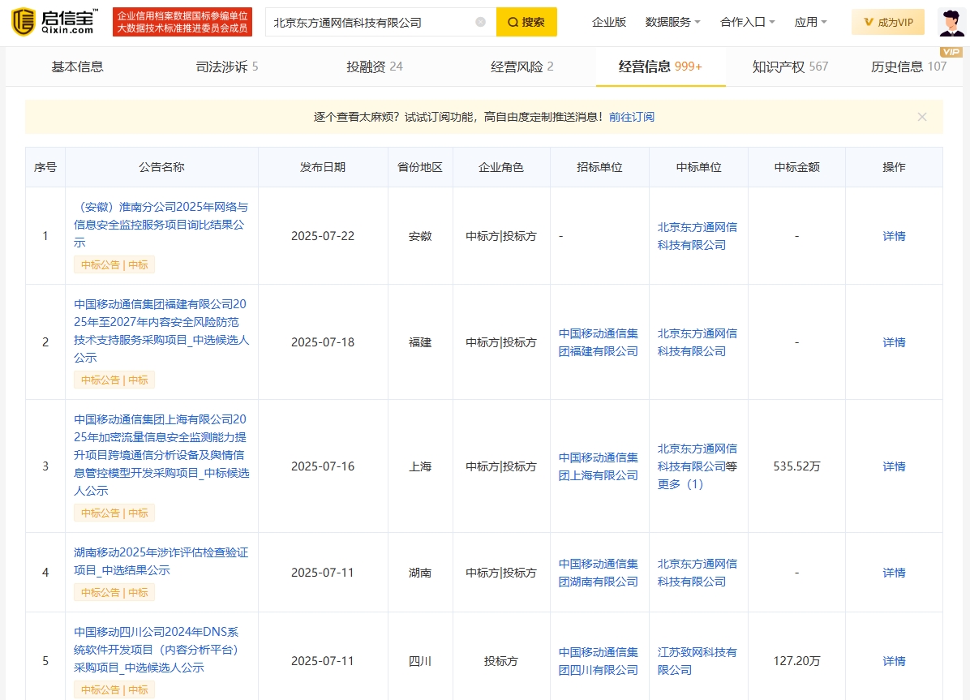Click 详情 for the 湖南 row
Viewport: 970px width, 700px height.
point(894,573)
